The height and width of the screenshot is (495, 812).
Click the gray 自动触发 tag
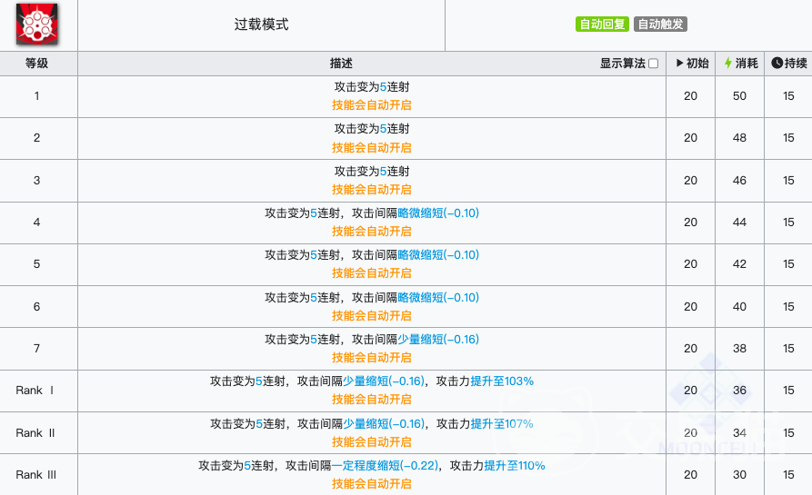click(x=660, y=25)
